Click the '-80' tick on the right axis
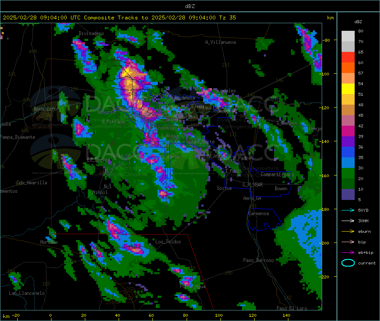380x321 pixels. (326, 40)
